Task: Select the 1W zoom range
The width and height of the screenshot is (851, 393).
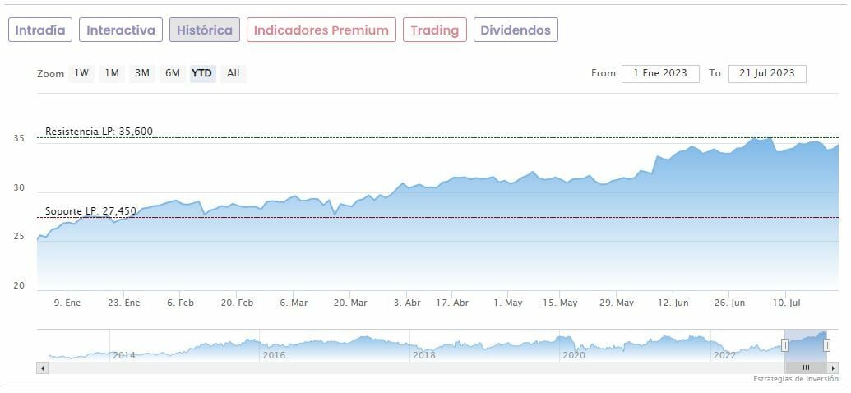Action: tap(81, 73)
